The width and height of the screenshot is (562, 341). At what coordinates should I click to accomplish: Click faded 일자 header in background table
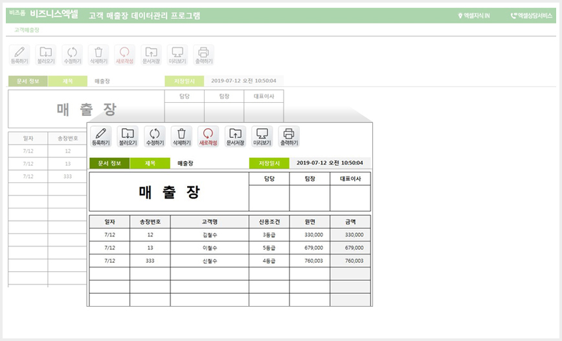28,138
